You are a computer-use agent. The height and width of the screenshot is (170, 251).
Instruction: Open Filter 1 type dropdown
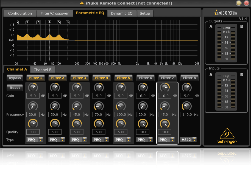(35, 140)
